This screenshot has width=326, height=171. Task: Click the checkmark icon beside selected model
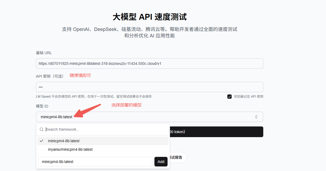pyautogui.click(x=42, y=141)
